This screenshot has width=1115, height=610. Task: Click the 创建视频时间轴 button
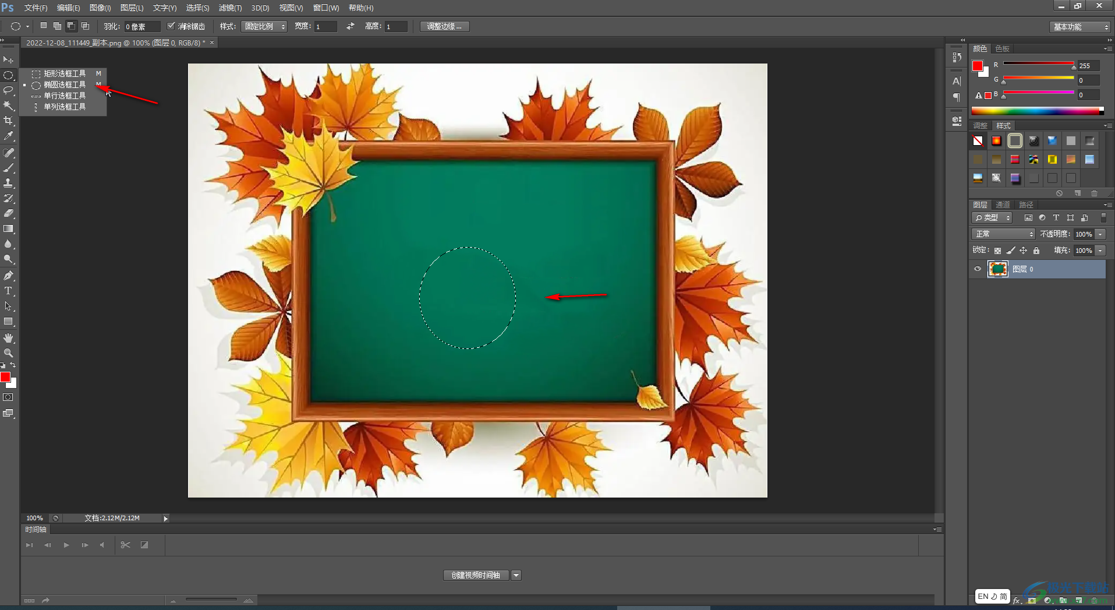pyautogui.click(x=476, y=575)
